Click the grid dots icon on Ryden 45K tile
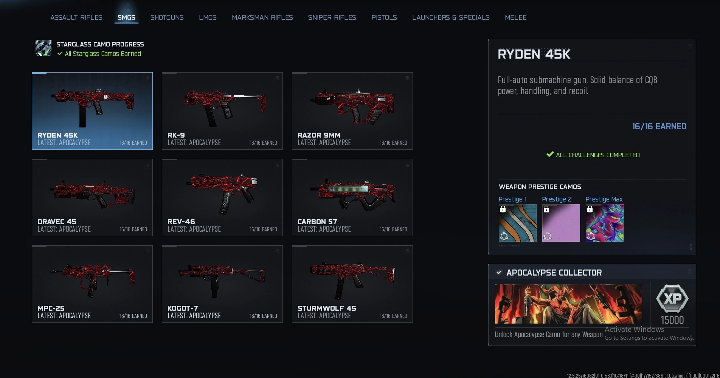 click(x=146, y=78)
